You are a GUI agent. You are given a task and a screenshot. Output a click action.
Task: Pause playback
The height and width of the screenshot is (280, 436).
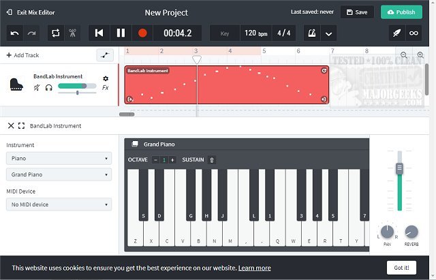click(121, 33)
